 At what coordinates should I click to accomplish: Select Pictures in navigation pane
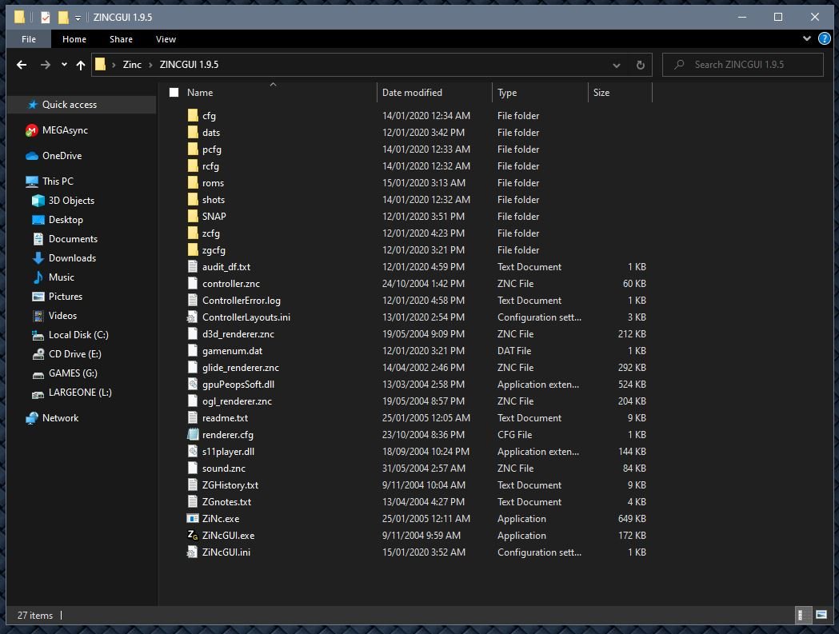tap(66, 297)
